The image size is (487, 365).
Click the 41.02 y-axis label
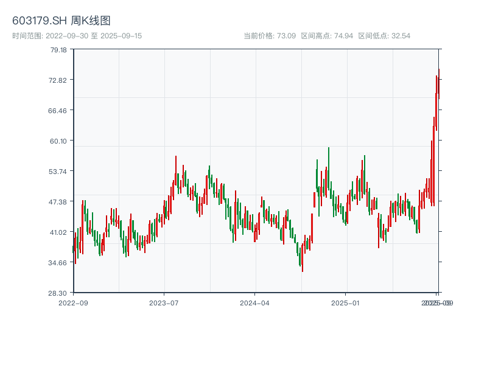coord(58,232)
